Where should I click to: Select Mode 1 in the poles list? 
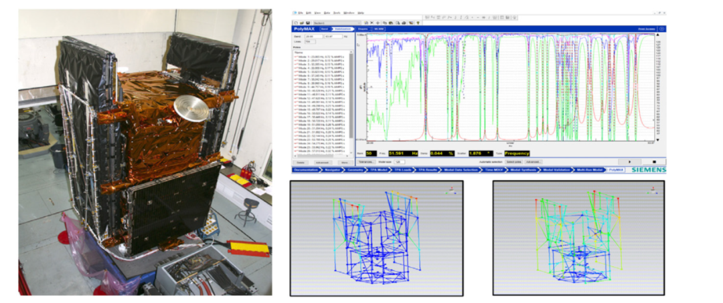tap(319, 57)
